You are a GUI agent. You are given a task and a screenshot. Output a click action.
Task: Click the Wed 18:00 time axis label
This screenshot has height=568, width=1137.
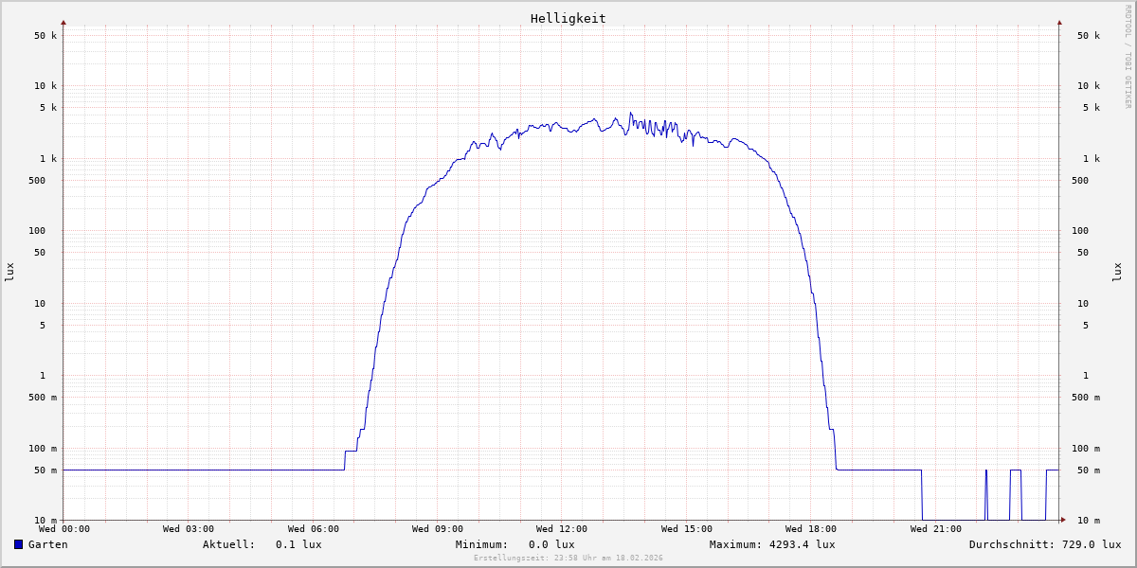pos(811,529)
